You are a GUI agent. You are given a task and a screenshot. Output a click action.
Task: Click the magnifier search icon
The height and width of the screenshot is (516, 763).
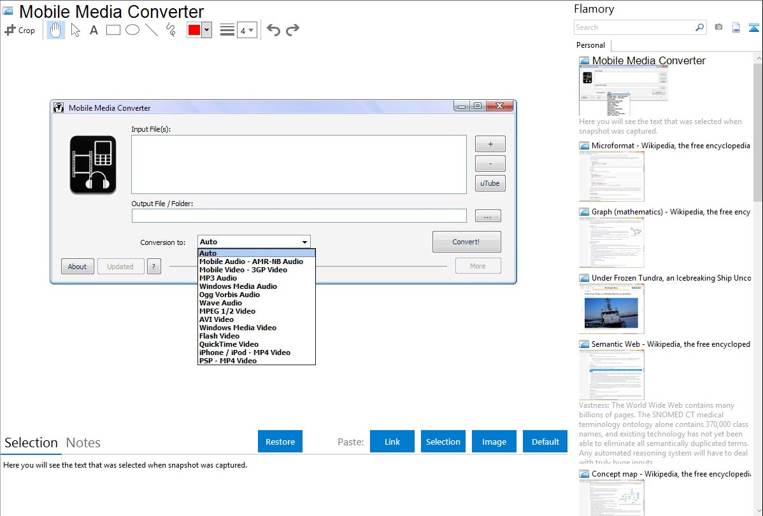(700, 27)
